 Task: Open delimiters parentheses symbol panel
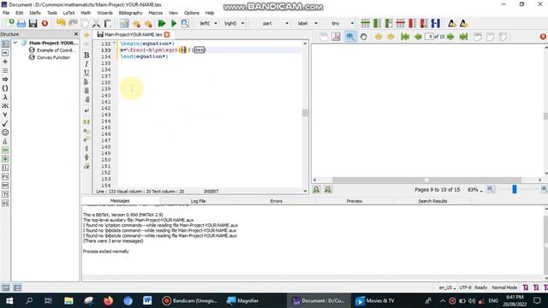tap(5, 88)
